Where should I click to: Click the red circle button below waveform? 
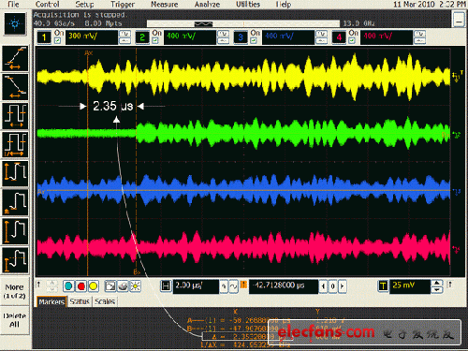click(x=81, y=285)
